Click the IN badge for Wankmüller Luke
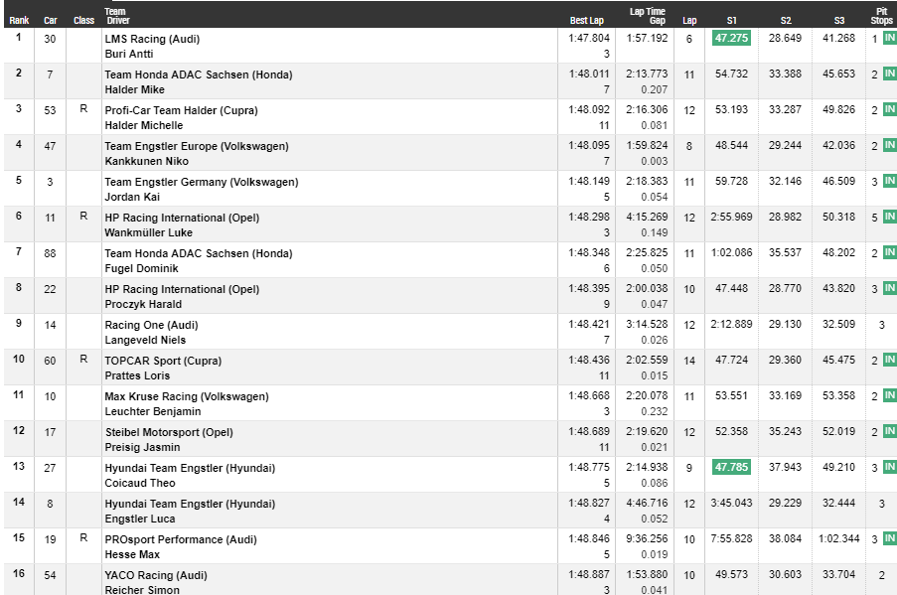 [890, 217]
